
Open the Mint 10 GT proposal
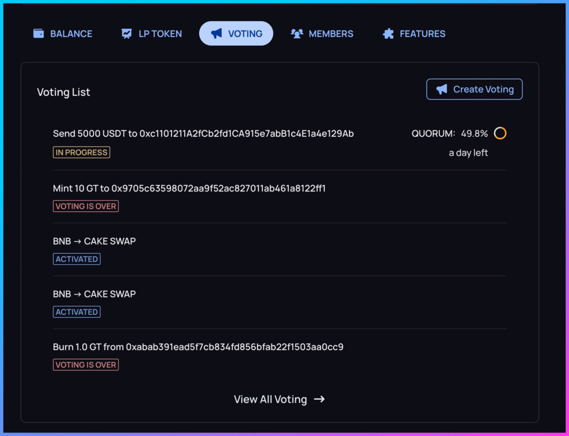pos(189,188)
